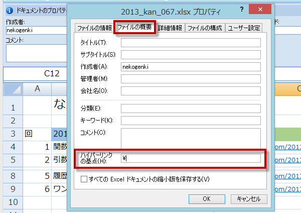Switch to the ユーザー設定 tab

tap(244, 28)
